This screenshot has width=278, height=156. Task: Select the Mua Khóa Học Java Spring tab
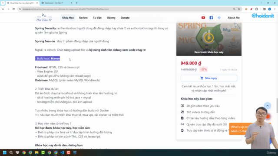[22, 3]
